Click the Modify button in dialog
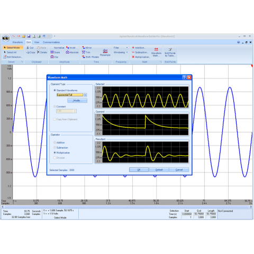 click(77, 101)
